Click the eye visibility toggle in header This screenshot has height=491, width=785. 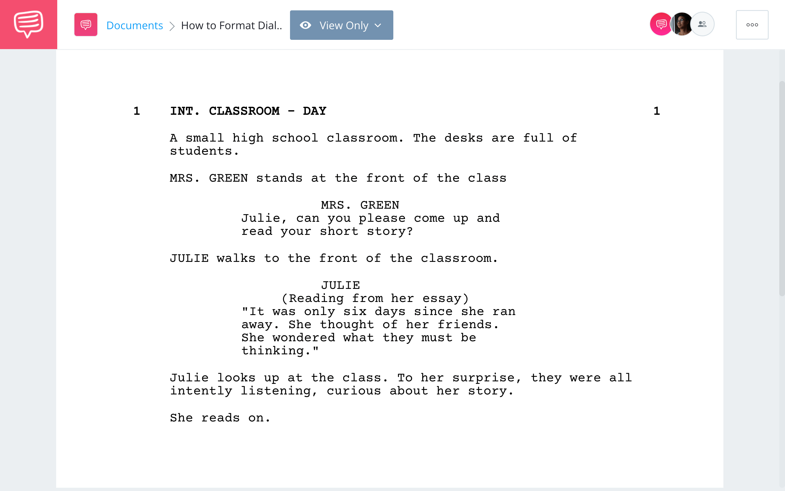coord(305,25)
